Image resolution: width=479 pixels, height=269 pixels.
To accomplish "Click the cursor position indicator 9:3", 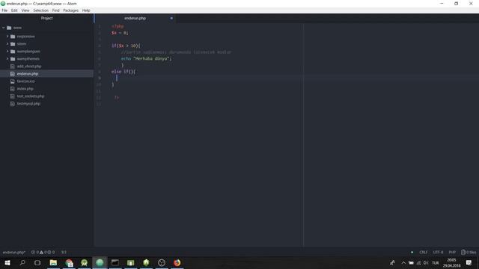I will pos(64,253).
